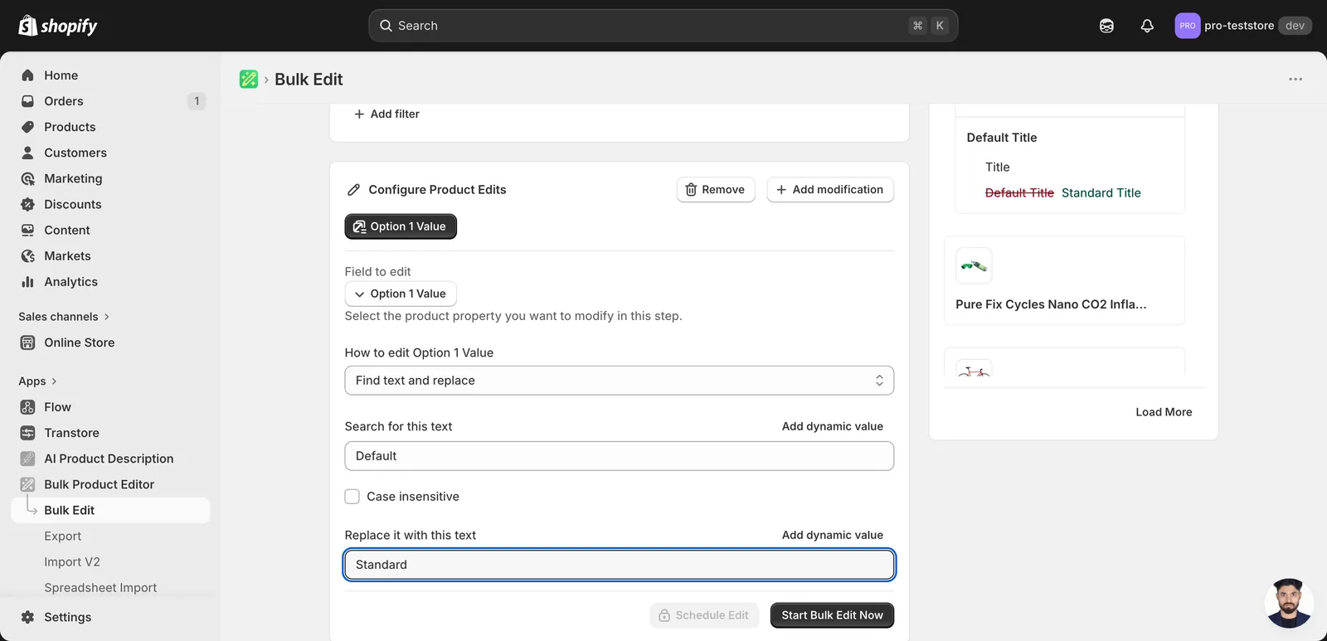Click the Markets globe icon
This screenshot has height=641, width=1327.
tap(27, 255)
